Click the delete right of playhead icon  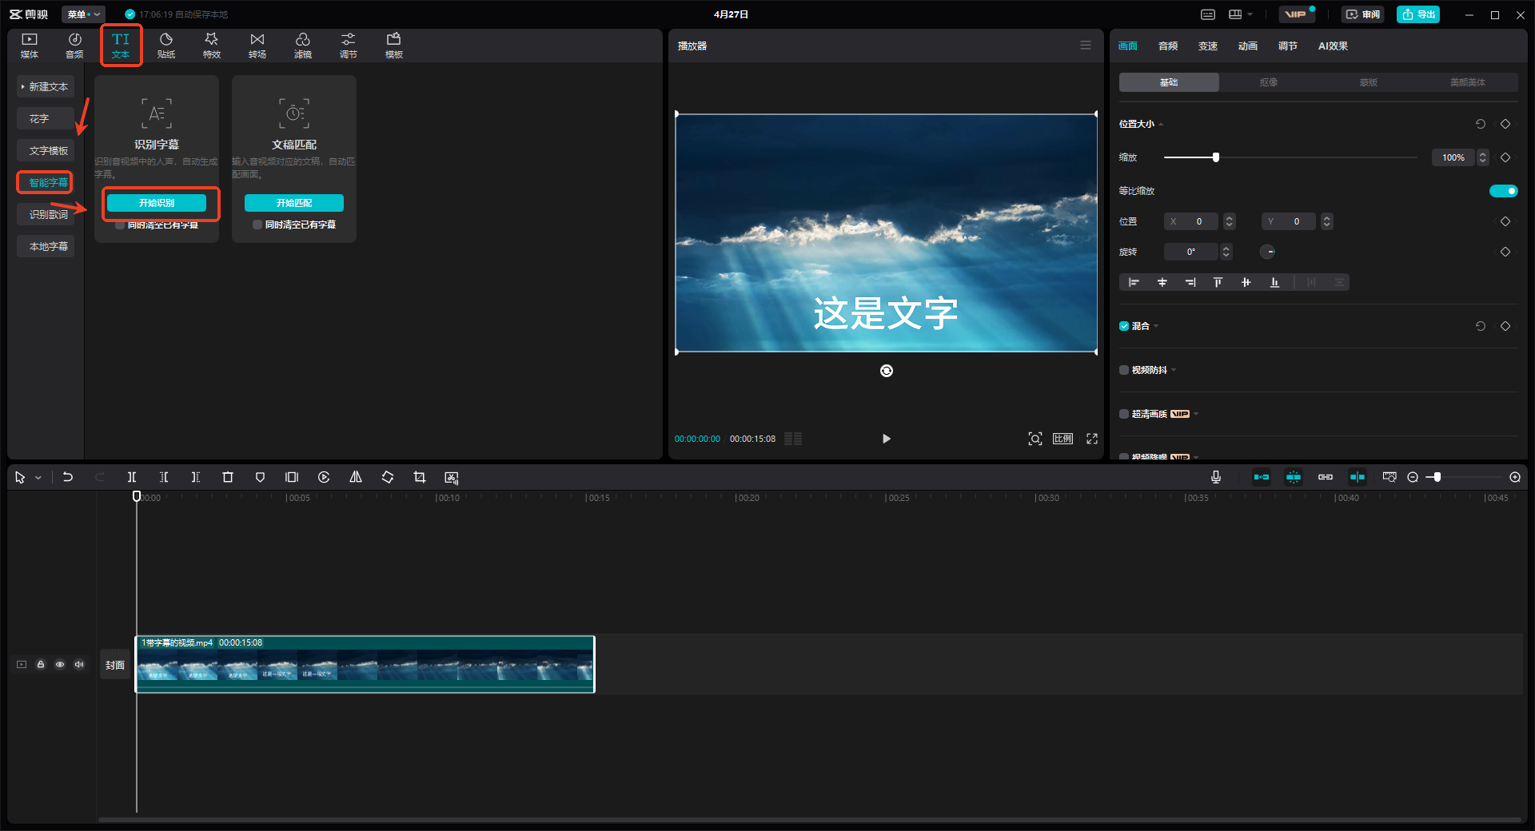point(196,477)
